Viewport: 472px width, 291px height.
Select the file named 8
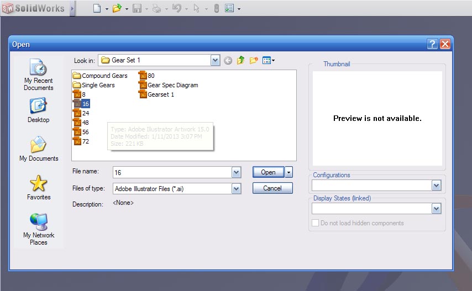coord(80,94)
